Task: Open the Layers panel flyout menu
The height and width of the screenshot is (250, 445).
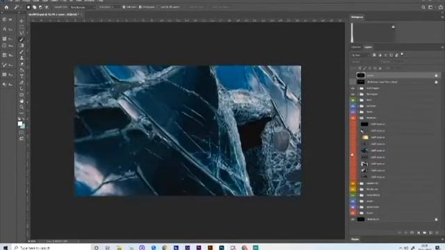Action: 442,47
